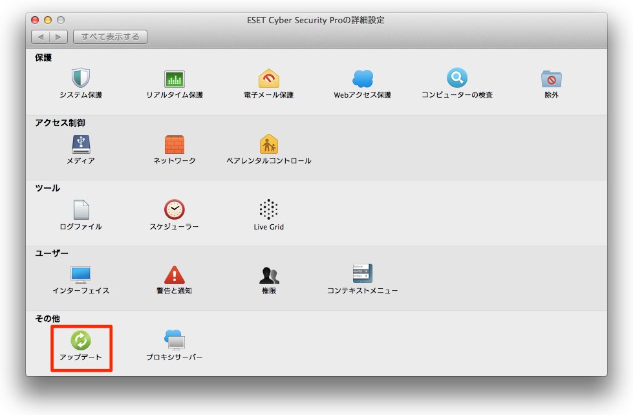The height and width of the screenshot is (415, 633).
Task: Click Live Grid label text
Action: click(x=268, y=227)
